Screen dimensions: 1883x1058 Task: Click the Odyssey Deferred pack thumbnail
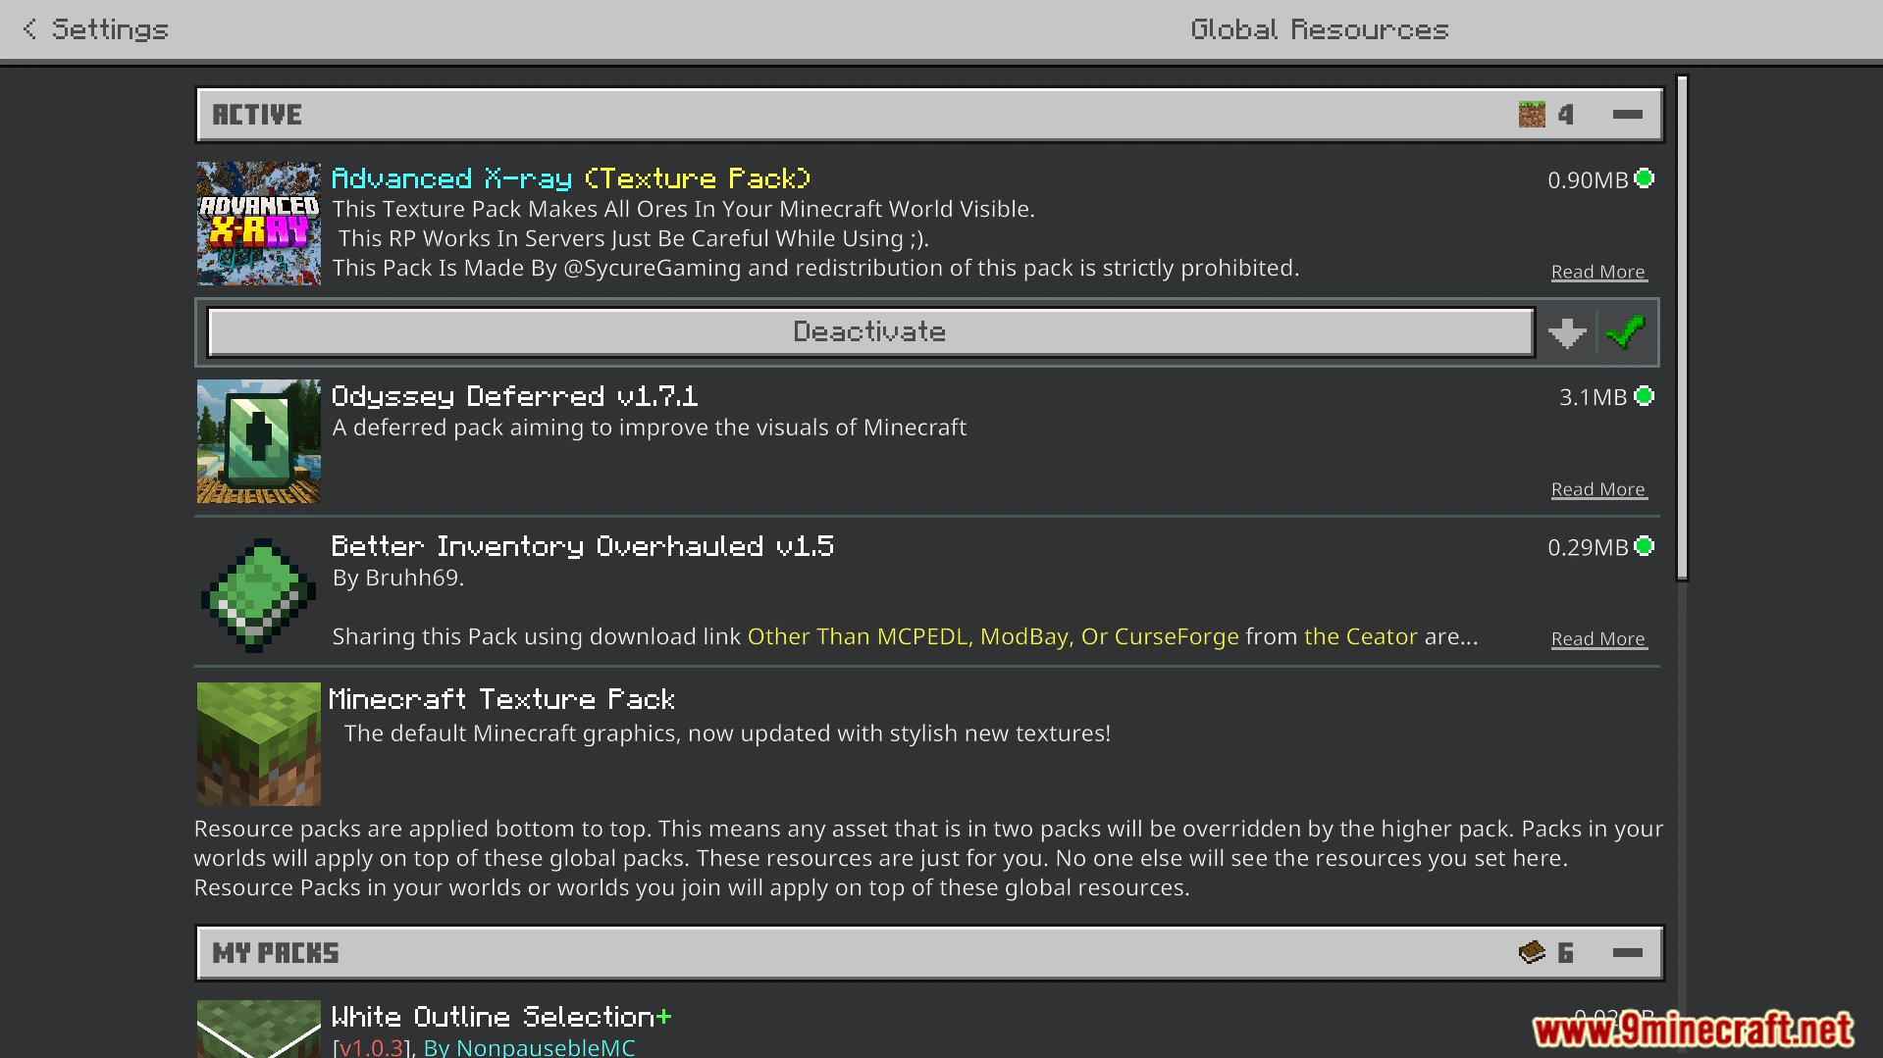pyautogui.click(x=259, y=441)
